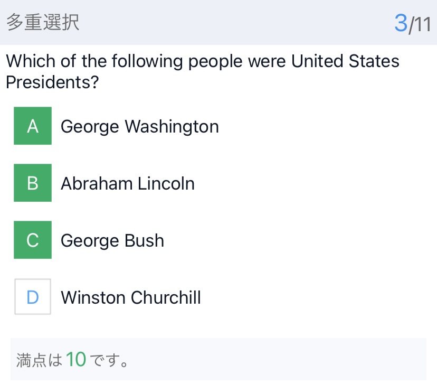This screenshot has height=384, width=437.
Task: Select the George Washington answer text
Action: pos(139,127)
